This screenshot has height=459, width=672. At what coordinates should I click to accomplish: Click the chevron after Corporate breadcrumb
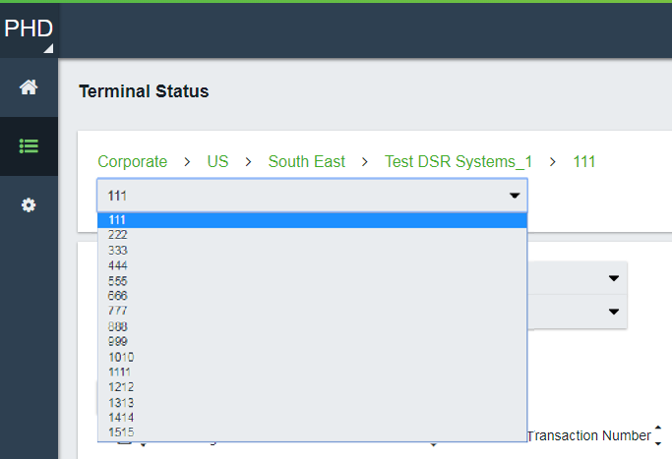[187, 162]
